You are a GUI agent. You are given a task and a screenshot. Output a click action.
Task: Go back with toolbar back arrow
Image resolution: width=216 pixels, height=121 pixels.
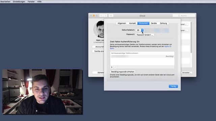coord(101,16)
